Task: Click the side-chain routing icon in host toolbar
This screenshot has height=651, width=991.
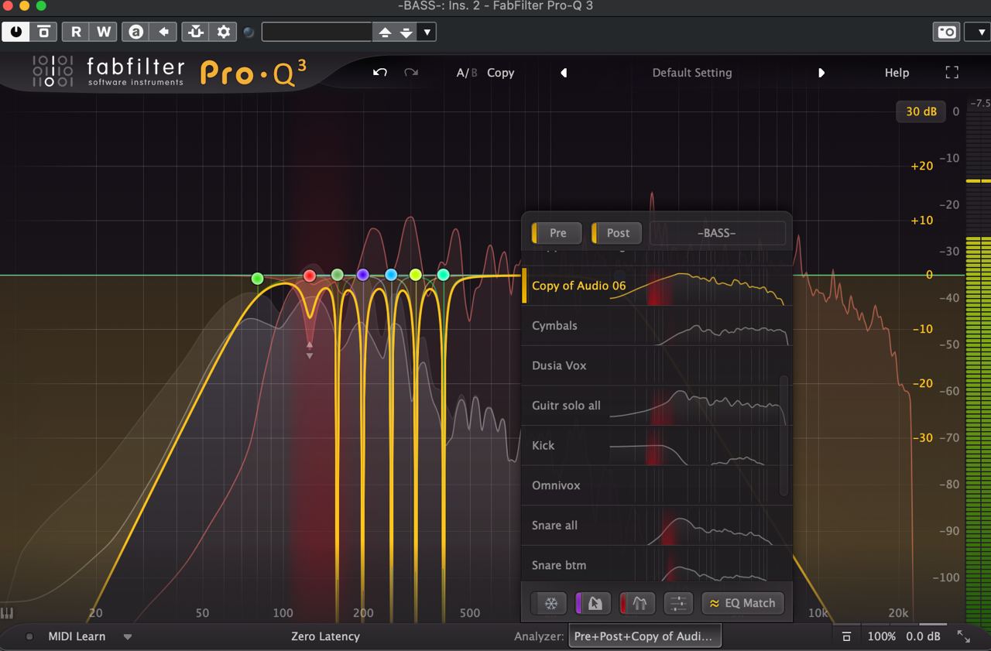Action: tap(195, 32)
